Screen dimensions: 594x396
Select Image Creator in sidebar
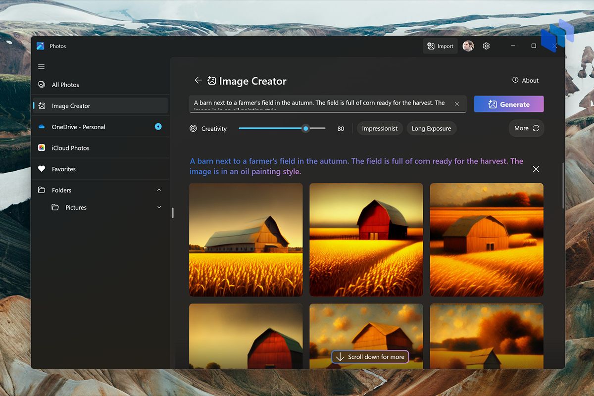100,105
